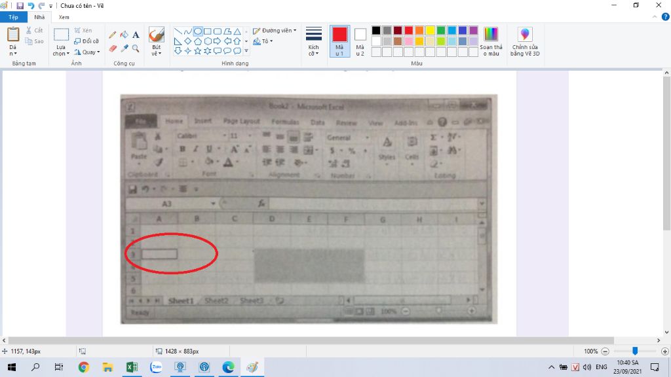Select the Color picker eyedropper tool
Screen dimensions: 671x377
(x=124, y=48)
